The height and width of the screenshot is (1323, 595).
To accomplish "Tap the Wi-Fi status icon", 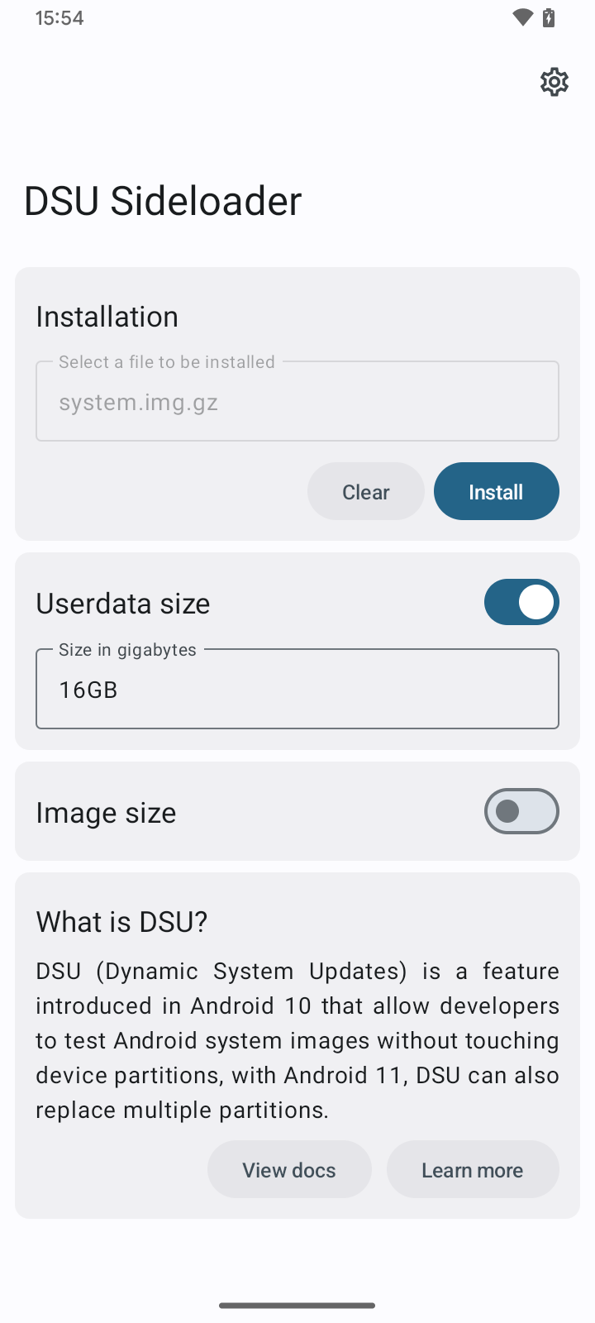I will point(522,17).
